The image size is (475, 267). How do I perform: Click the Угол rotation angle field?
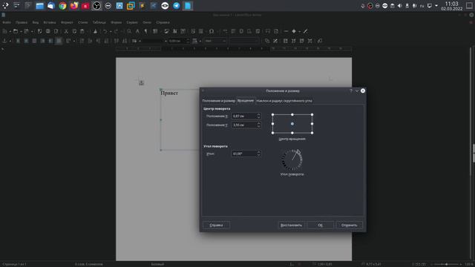[246, 154]
